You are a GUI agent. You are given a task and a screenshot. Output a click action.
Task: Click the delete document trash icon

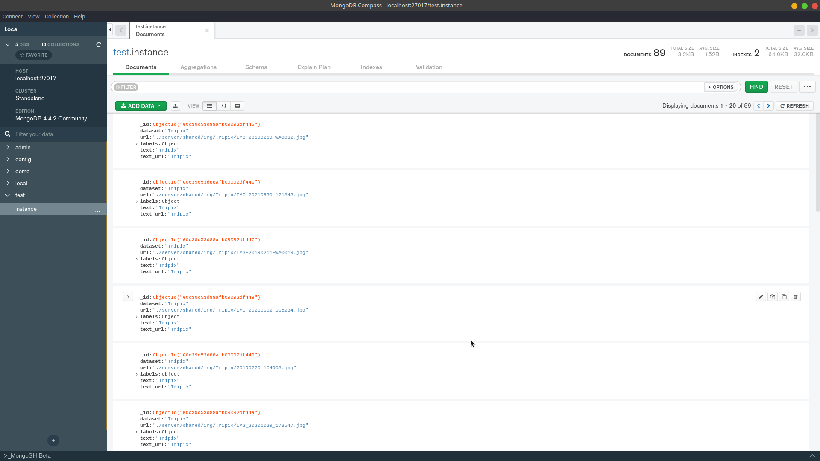tap(795, 297)
